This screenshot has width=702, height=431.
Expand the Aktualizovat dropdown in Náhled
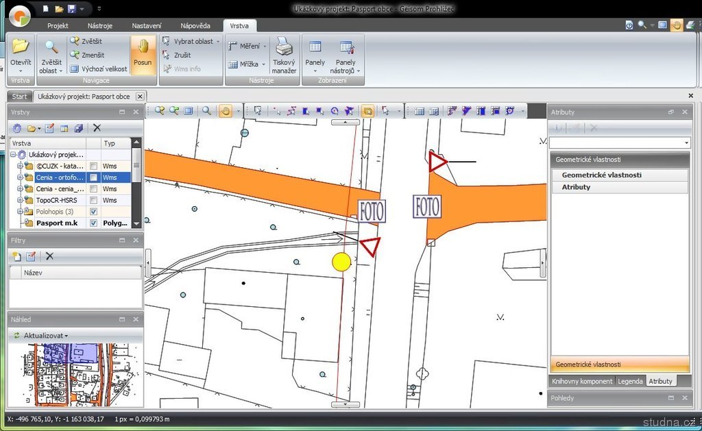tap(45, 335)
